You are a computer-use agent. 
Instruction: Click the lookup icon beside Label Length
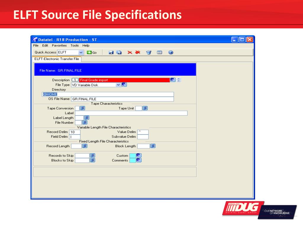(87, 118)
